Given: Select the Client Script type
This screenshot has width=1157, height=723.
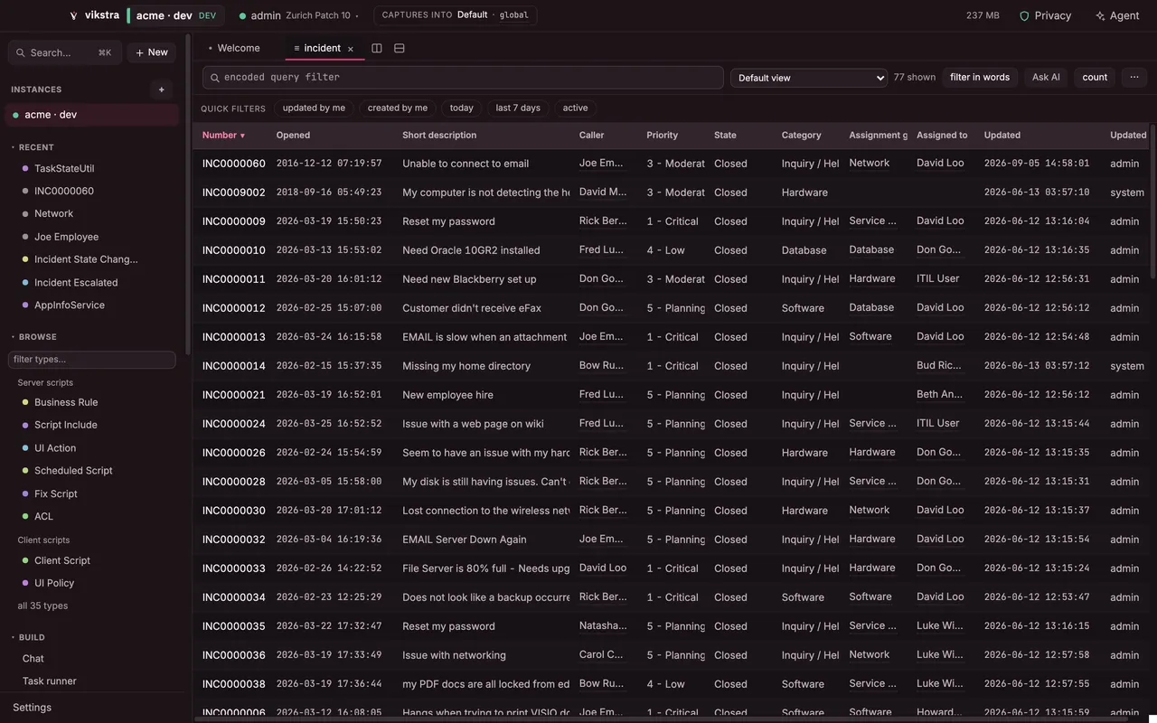Looking at the screenshot, I should pyautogui.click(x=62, y=560).
